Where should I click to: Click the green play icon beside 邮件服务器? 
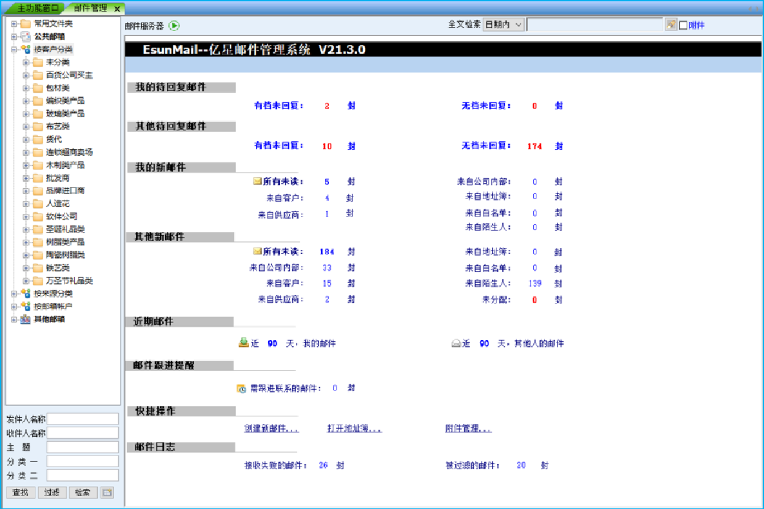click(174, 26)
